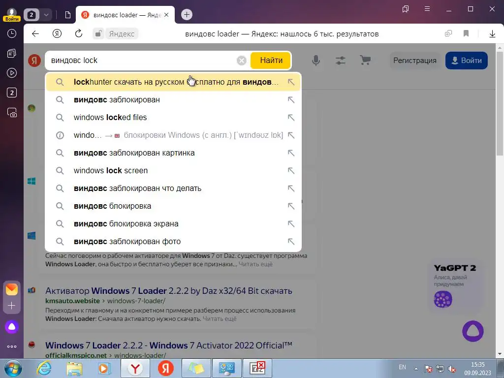Select suggestion 'виндовс заблокирован что делать'
The height and width of the screenshot is (378, 504).
(173, 188)
